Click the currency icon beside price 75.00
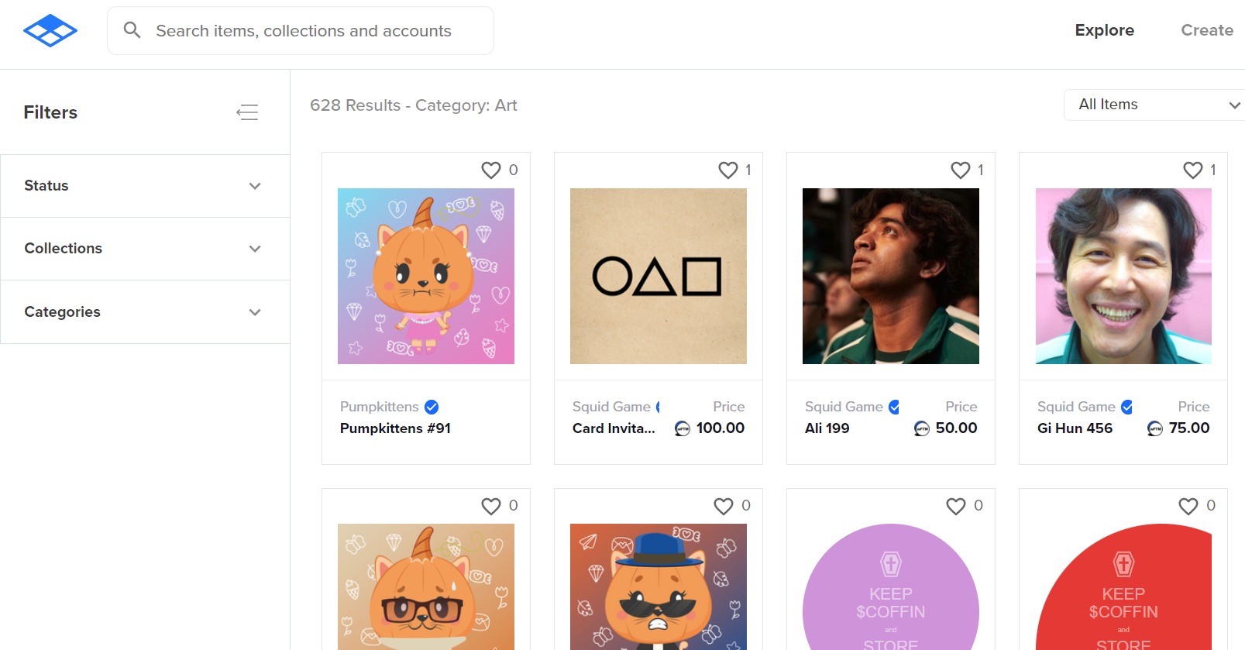 point(1154,428)
